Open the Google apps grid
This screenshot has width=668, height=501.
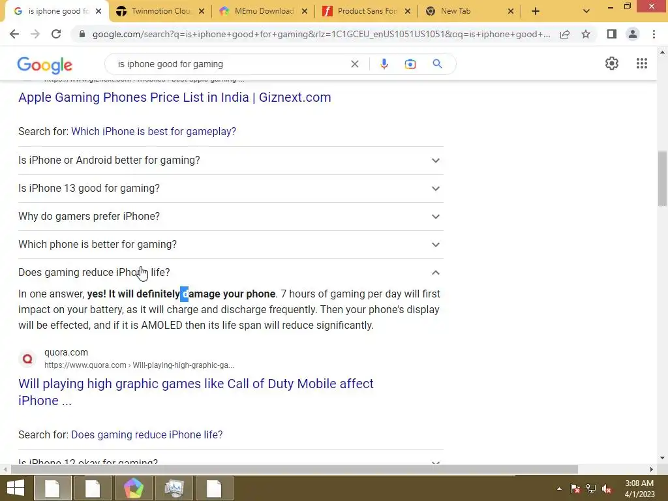tap(642, 63)
